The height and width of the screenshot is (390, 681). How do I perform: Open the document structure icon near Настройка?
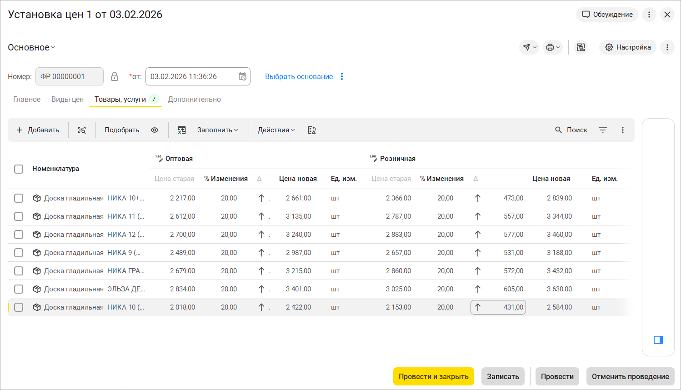click(581, 47)
